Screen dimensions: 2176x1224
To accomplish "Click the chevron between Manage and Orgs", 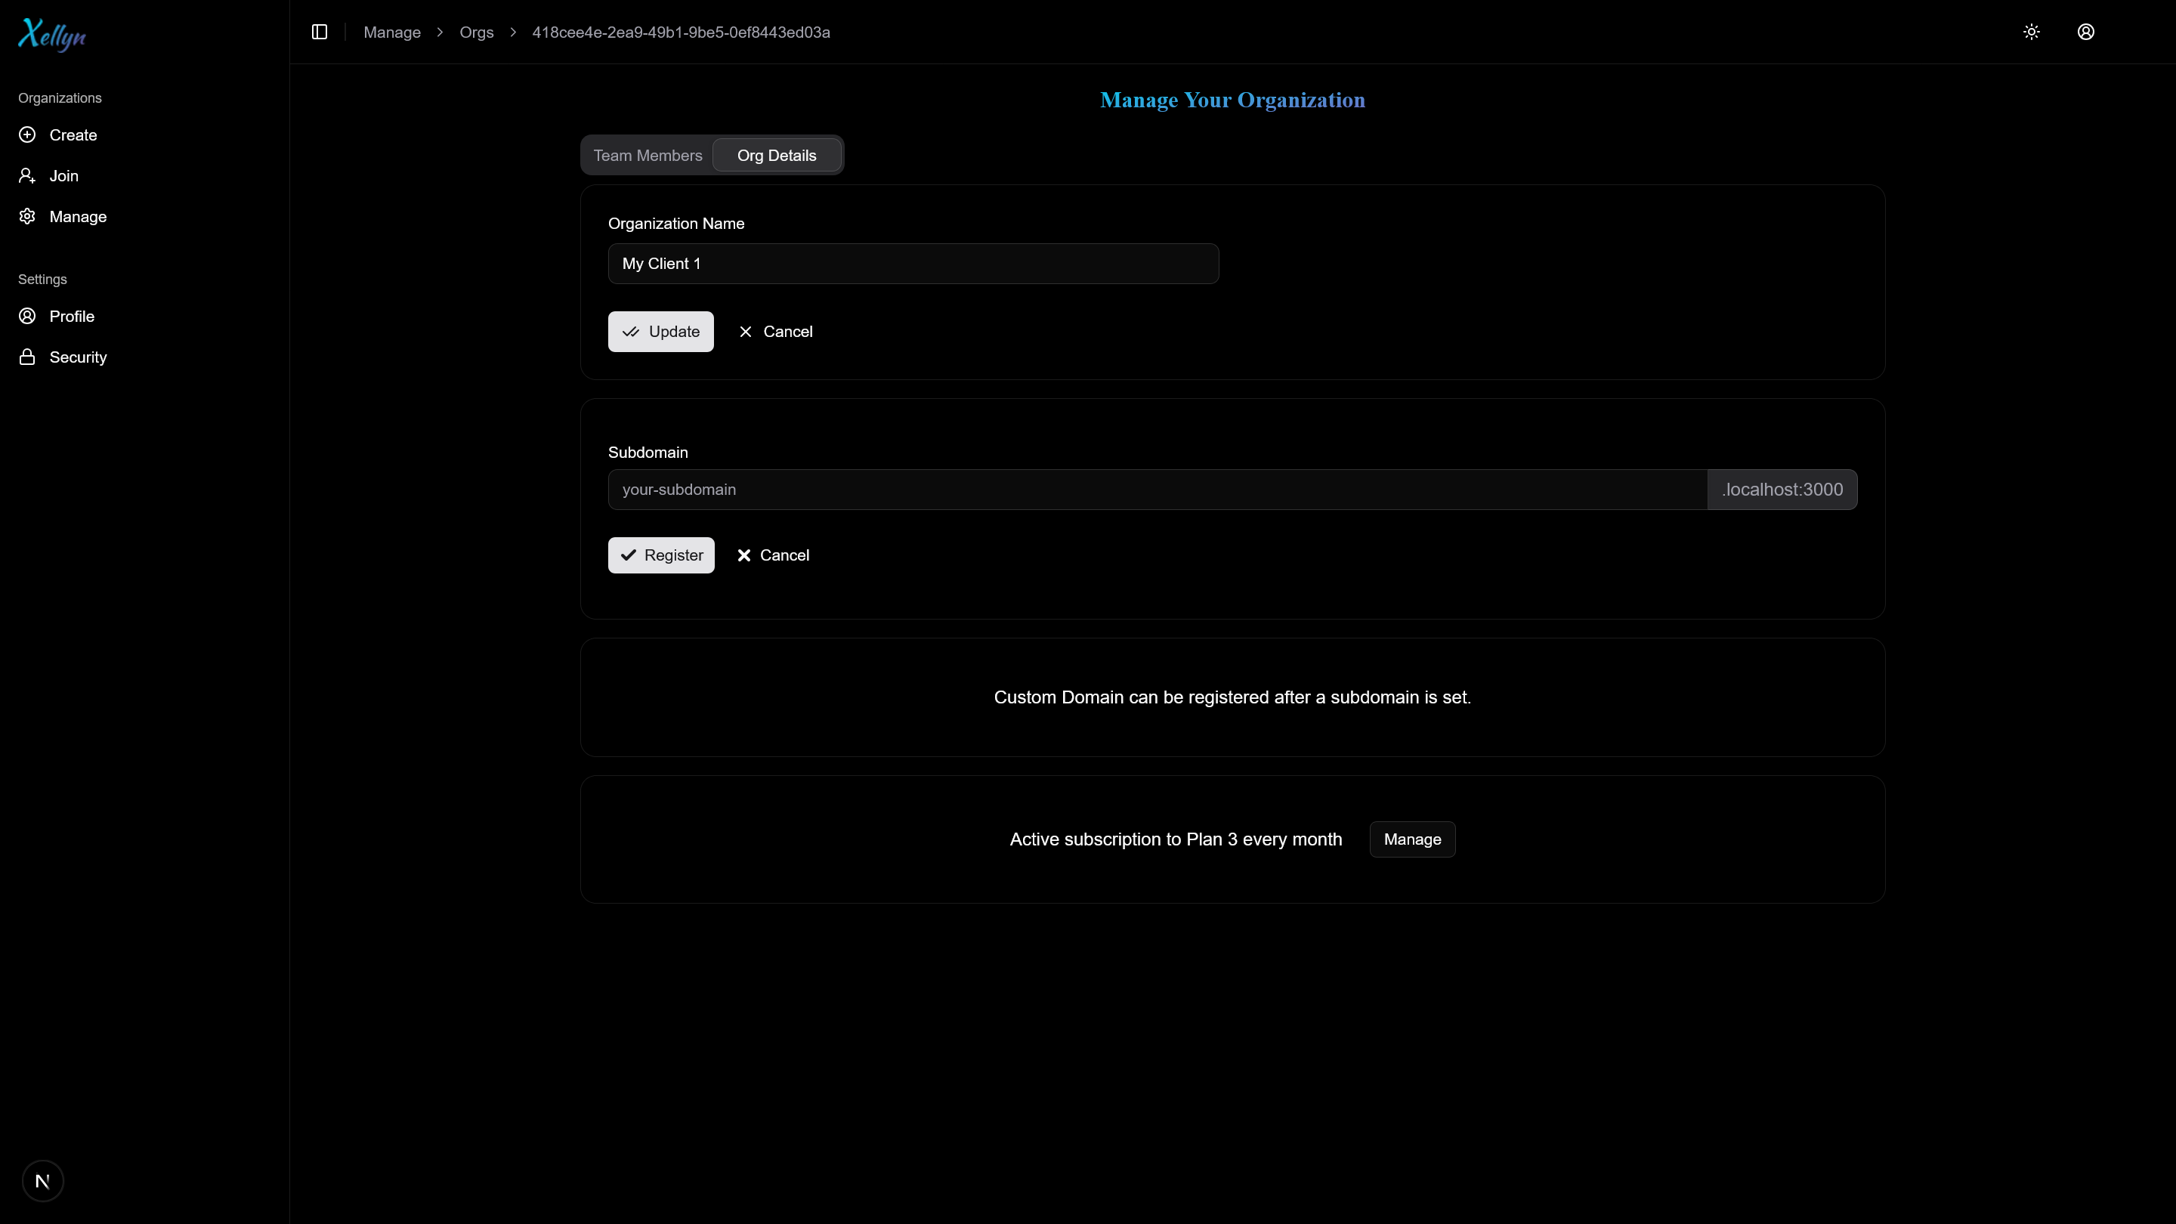I will (440, 32).
